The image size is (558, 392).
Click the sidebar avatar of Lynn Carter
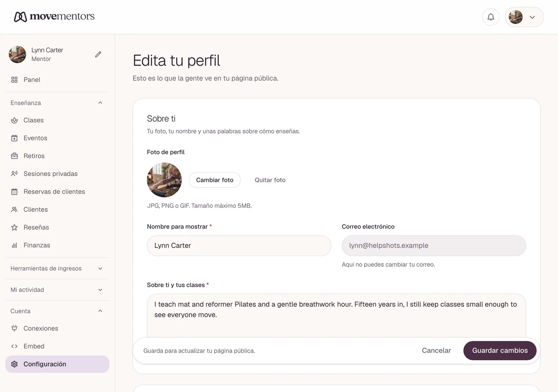17,54
